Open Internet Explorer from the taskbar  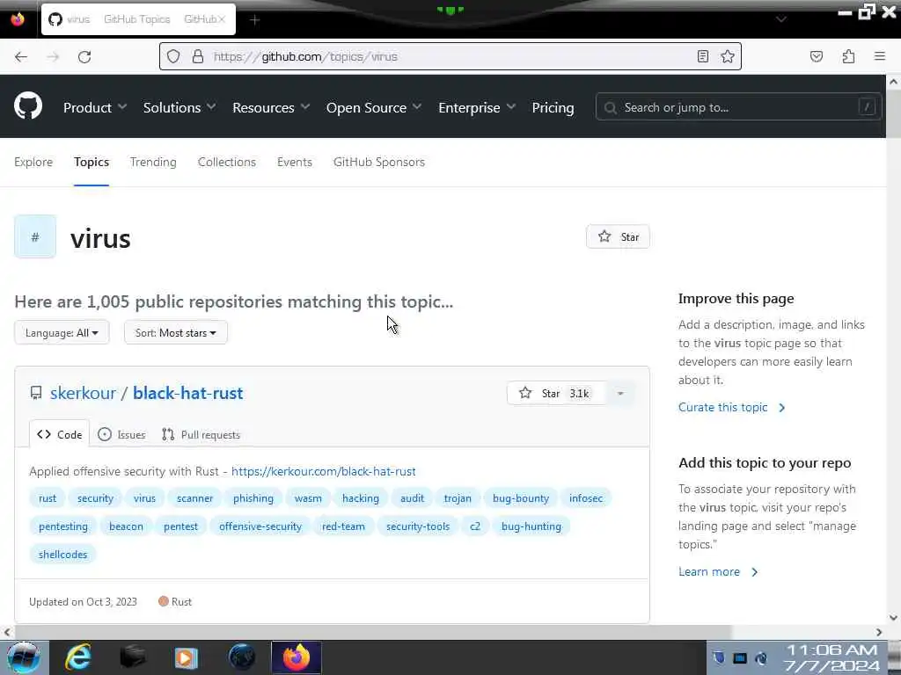click(78, 657)
